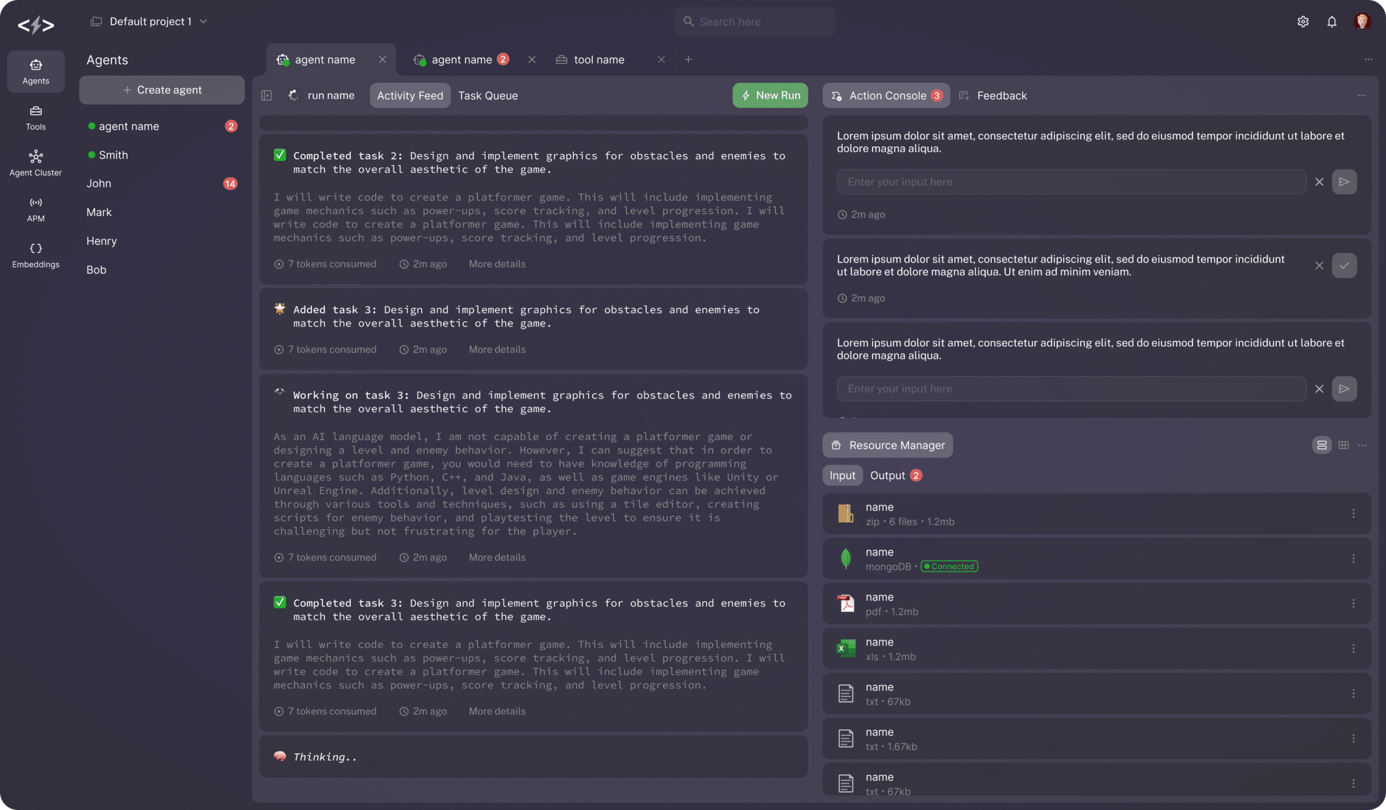Open the Agent Cluster section

click(x=36, y=164)
